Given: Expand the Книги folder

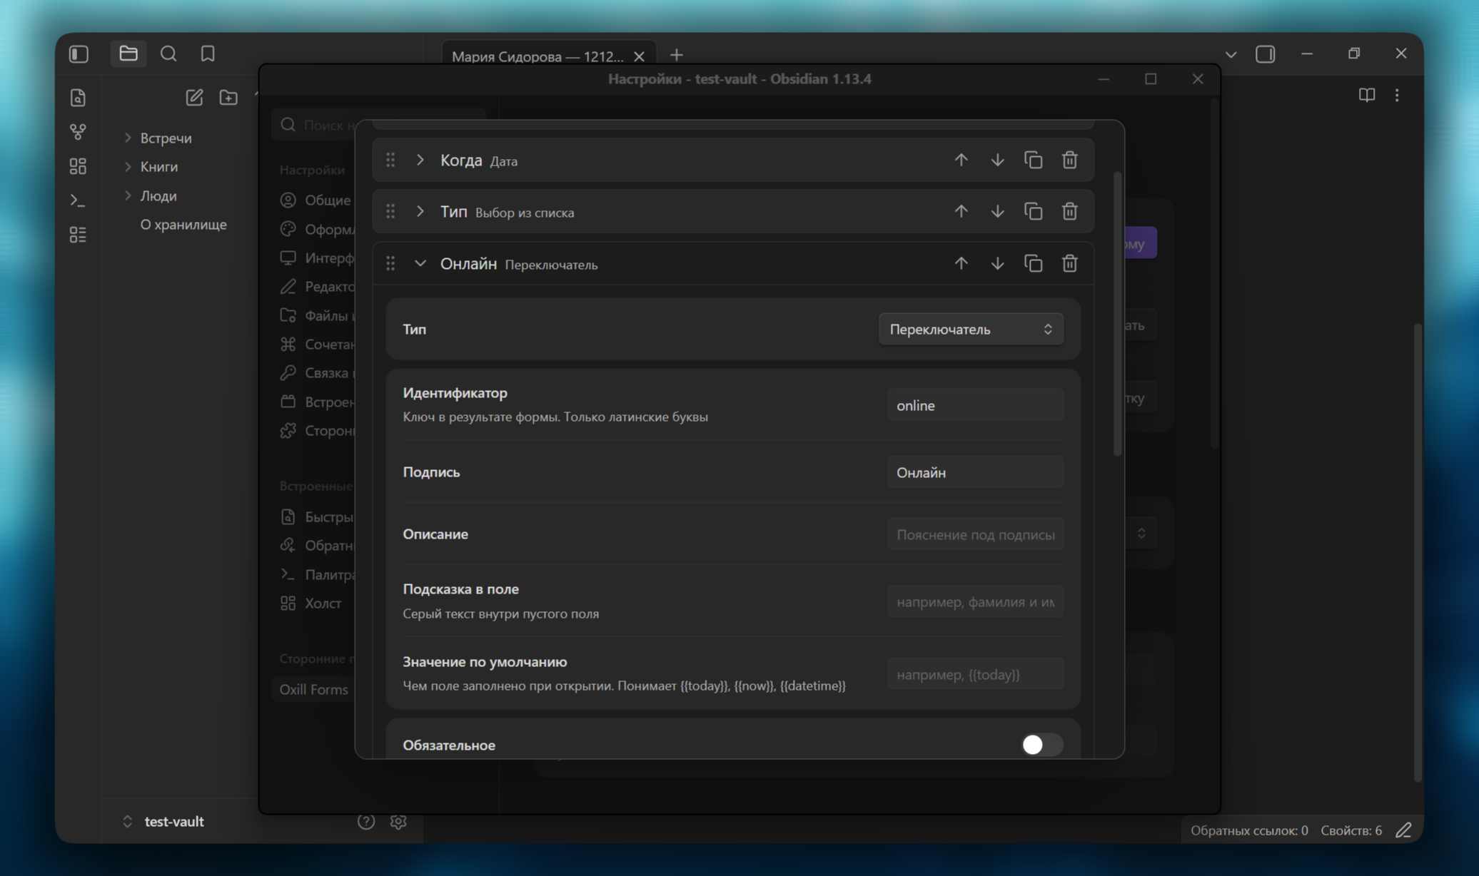Looking at the screenshot, I should click(128, 166).
